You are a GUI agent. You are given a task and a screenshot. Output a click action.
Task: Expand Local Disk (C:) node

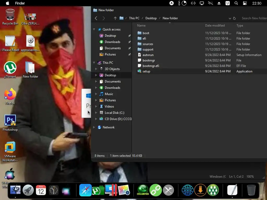pos(96,113)
